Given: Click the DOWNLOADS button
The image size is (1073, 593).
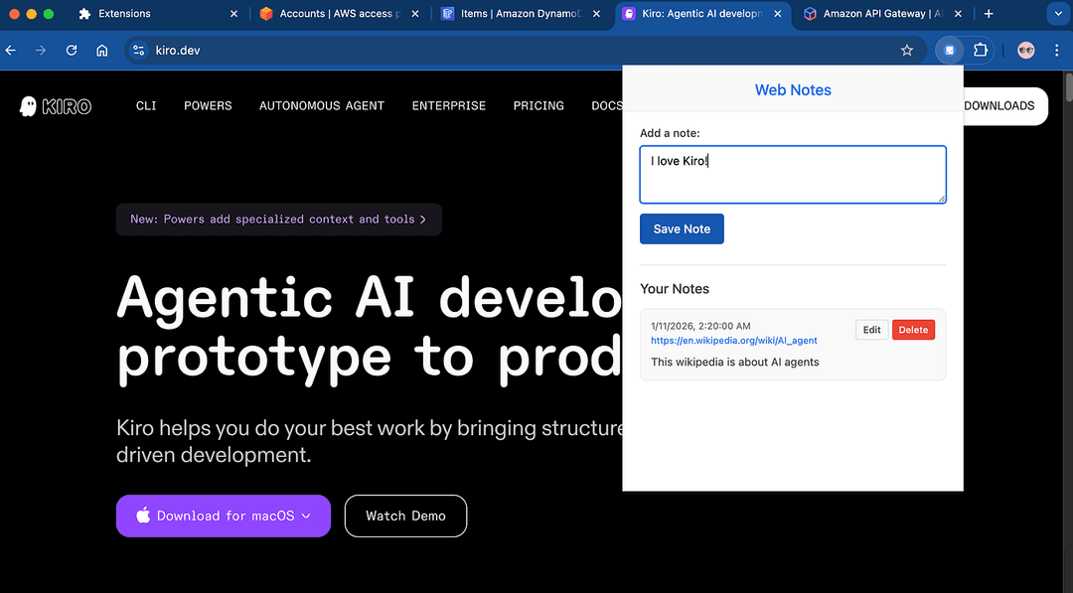Looking at the screenshot, I should point(1004,106).
